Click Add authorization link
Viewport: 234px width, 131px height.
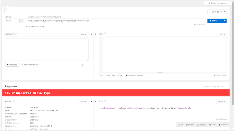30,65
